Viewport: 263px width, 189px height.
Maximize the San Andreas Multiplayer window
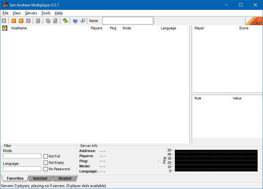pos(241,5)
